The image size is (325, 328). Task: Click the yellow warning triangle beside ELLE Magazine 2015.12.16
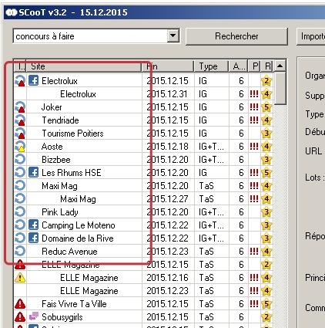click(20, 278)
